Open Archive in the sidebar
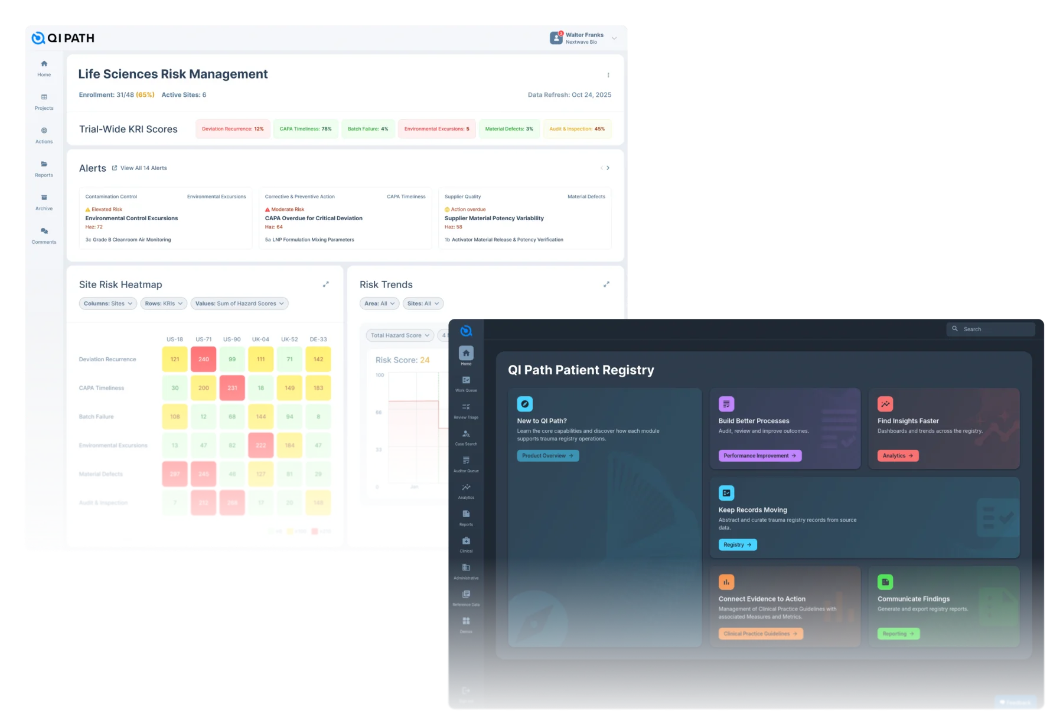1063x725 pixels. tap(44, 203)
